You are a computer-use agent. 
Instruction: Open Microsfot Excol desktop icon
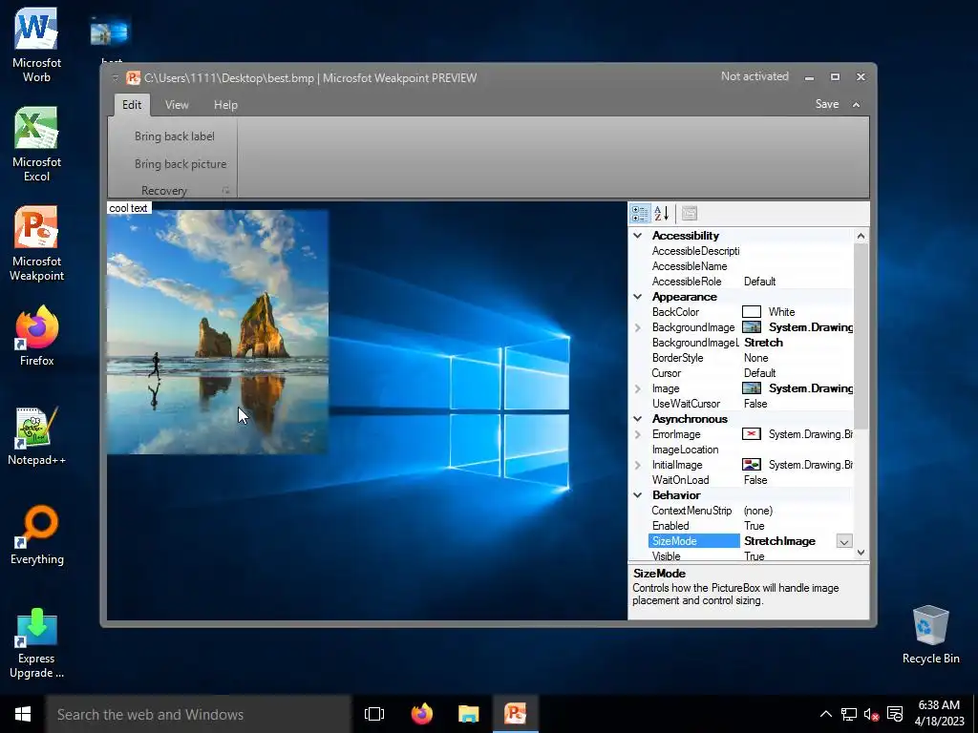click(36, 144)
